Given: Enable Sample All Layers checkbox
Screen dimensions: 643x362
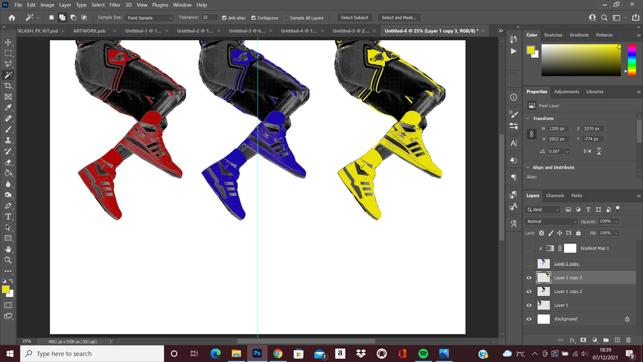Looking at the screenshot, I should pos(286,18).
